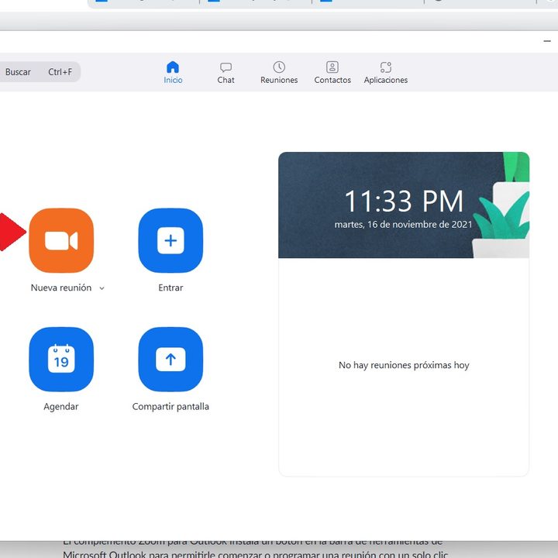The image size is (558, 558).
Task: Go to the Contactos tab
Action: 332,73
